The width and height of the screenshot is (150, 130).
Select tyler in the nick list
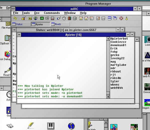click(115, 81)
